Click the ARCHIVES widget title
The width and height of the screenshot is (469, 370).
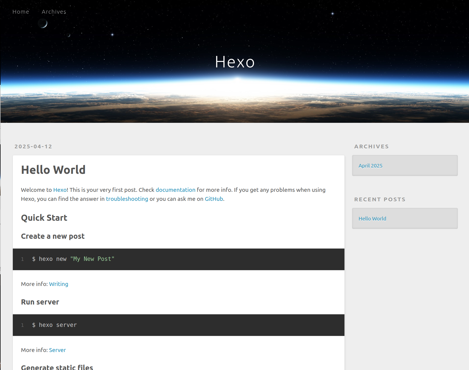click(x=371, y=147)
